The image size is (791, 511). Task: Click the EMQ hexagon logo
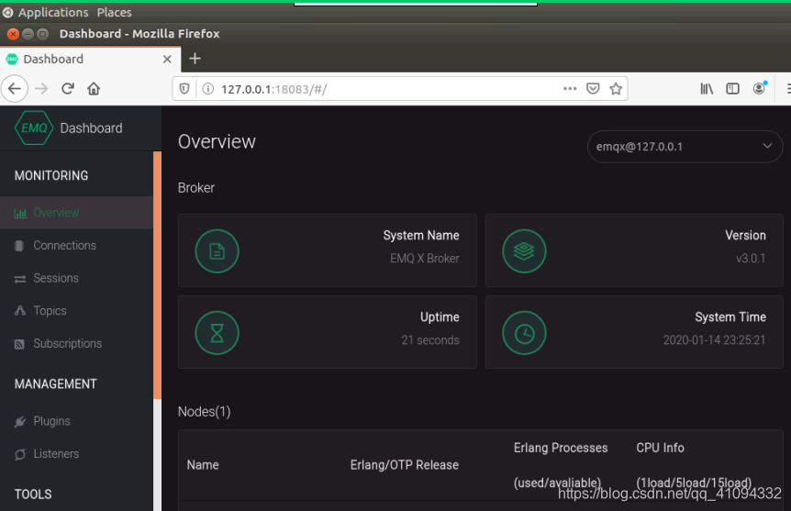tap(34, 128)
